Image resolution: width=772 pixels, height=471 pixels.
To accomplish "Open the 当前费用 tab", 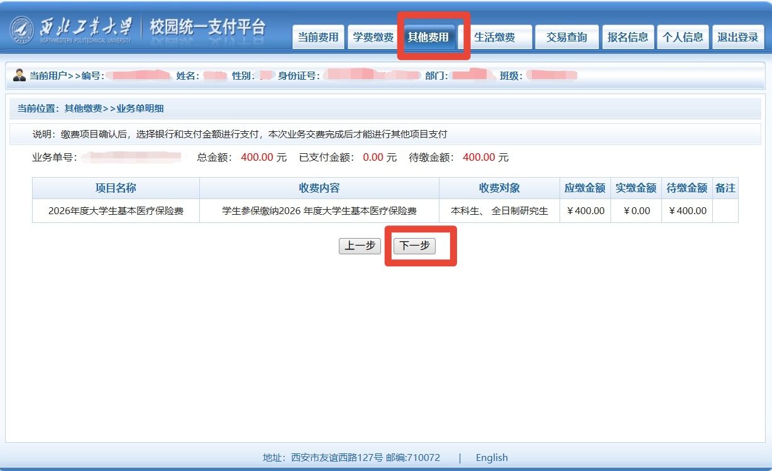I will [x=318, y=37].
